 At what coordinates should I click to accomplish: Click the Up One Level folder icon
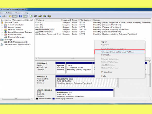click(x=10, y=16)
